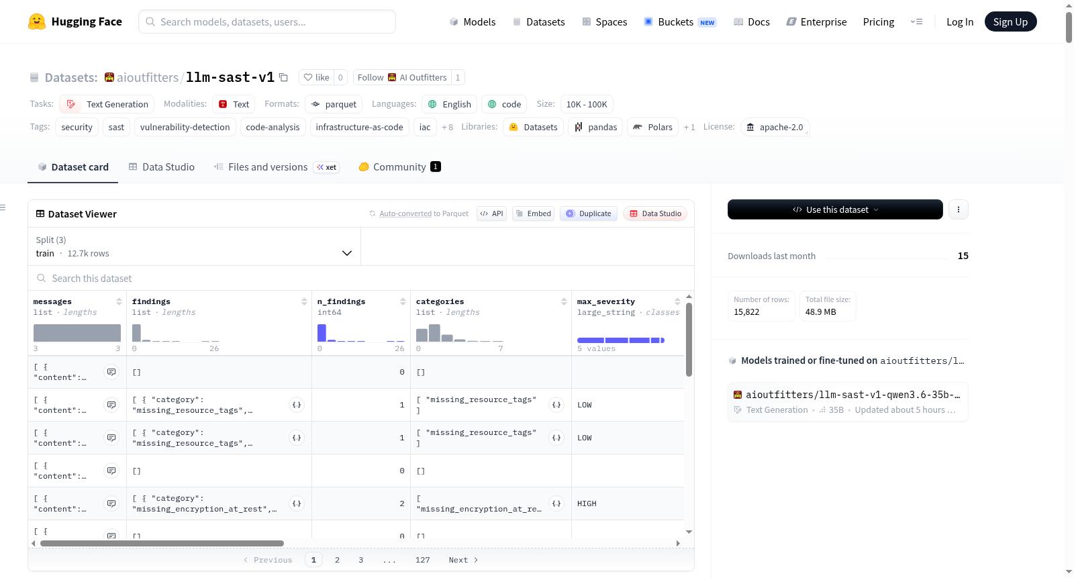Image resolution: width=1074 pixels, height=578 pixels.
Task: Open the aioutfitters organization page
Action: pos(148,77)
